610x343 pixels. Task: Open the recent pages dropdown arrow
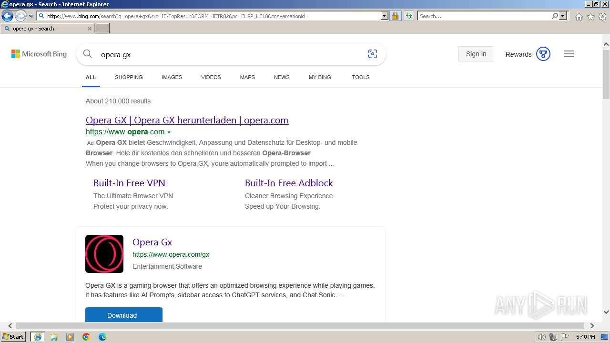[31, 16]
